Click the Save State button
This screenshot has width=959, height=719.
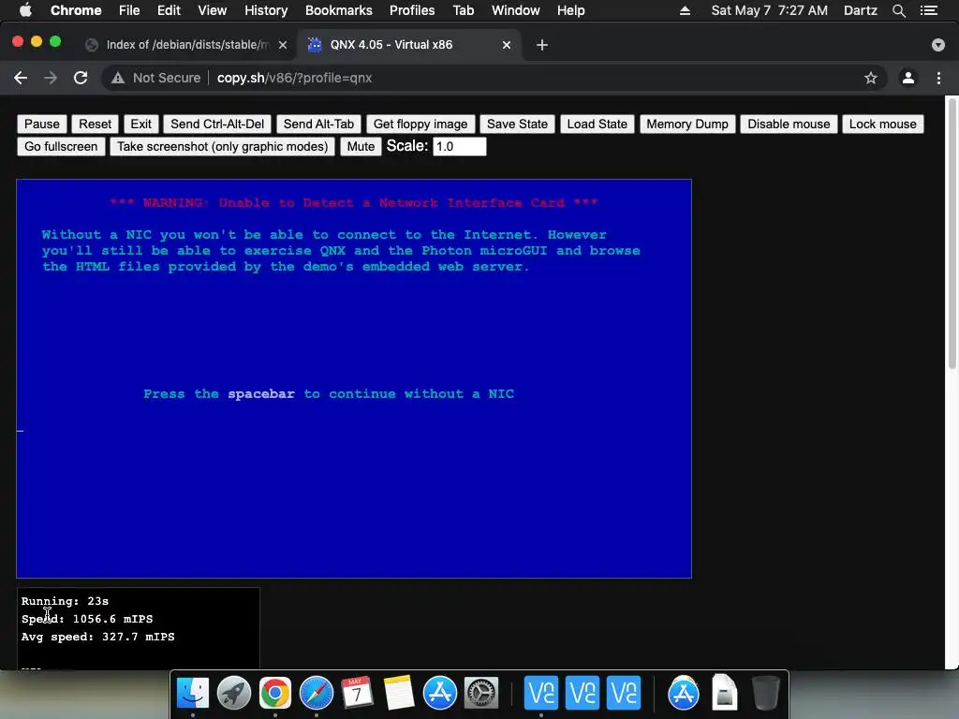pos(517,125)
